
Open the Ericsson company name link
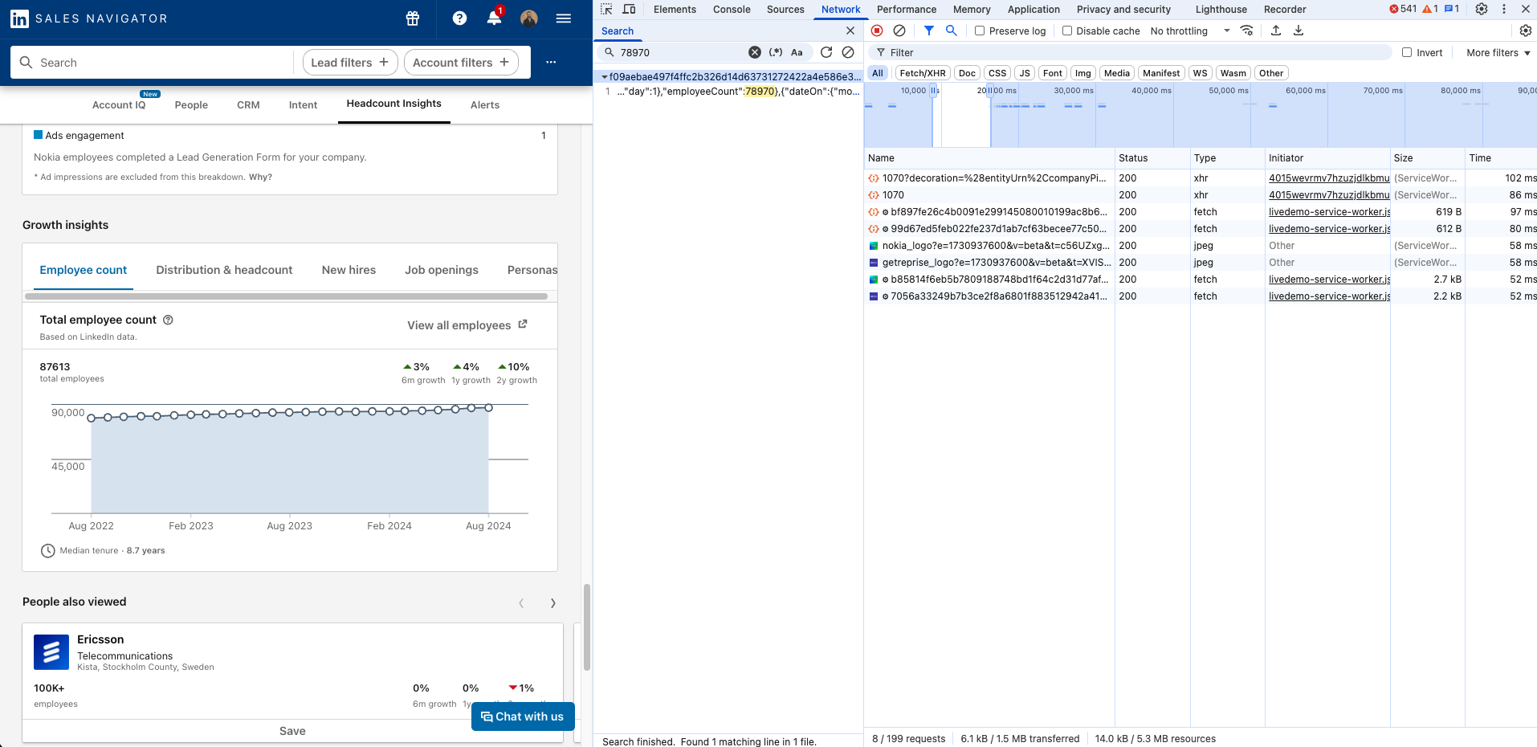click(x=100, y=639)
